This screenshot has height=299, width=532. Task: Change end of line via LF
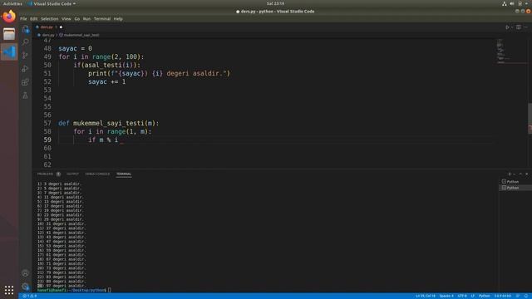[473, 296]
